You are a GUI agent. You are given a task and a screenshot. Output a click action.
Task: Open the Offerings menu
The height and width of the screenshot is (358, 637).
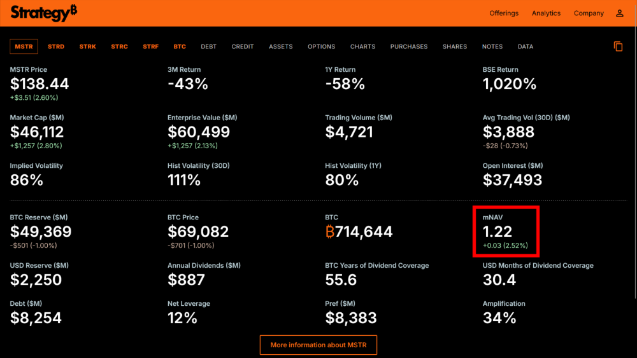point(504,13)
